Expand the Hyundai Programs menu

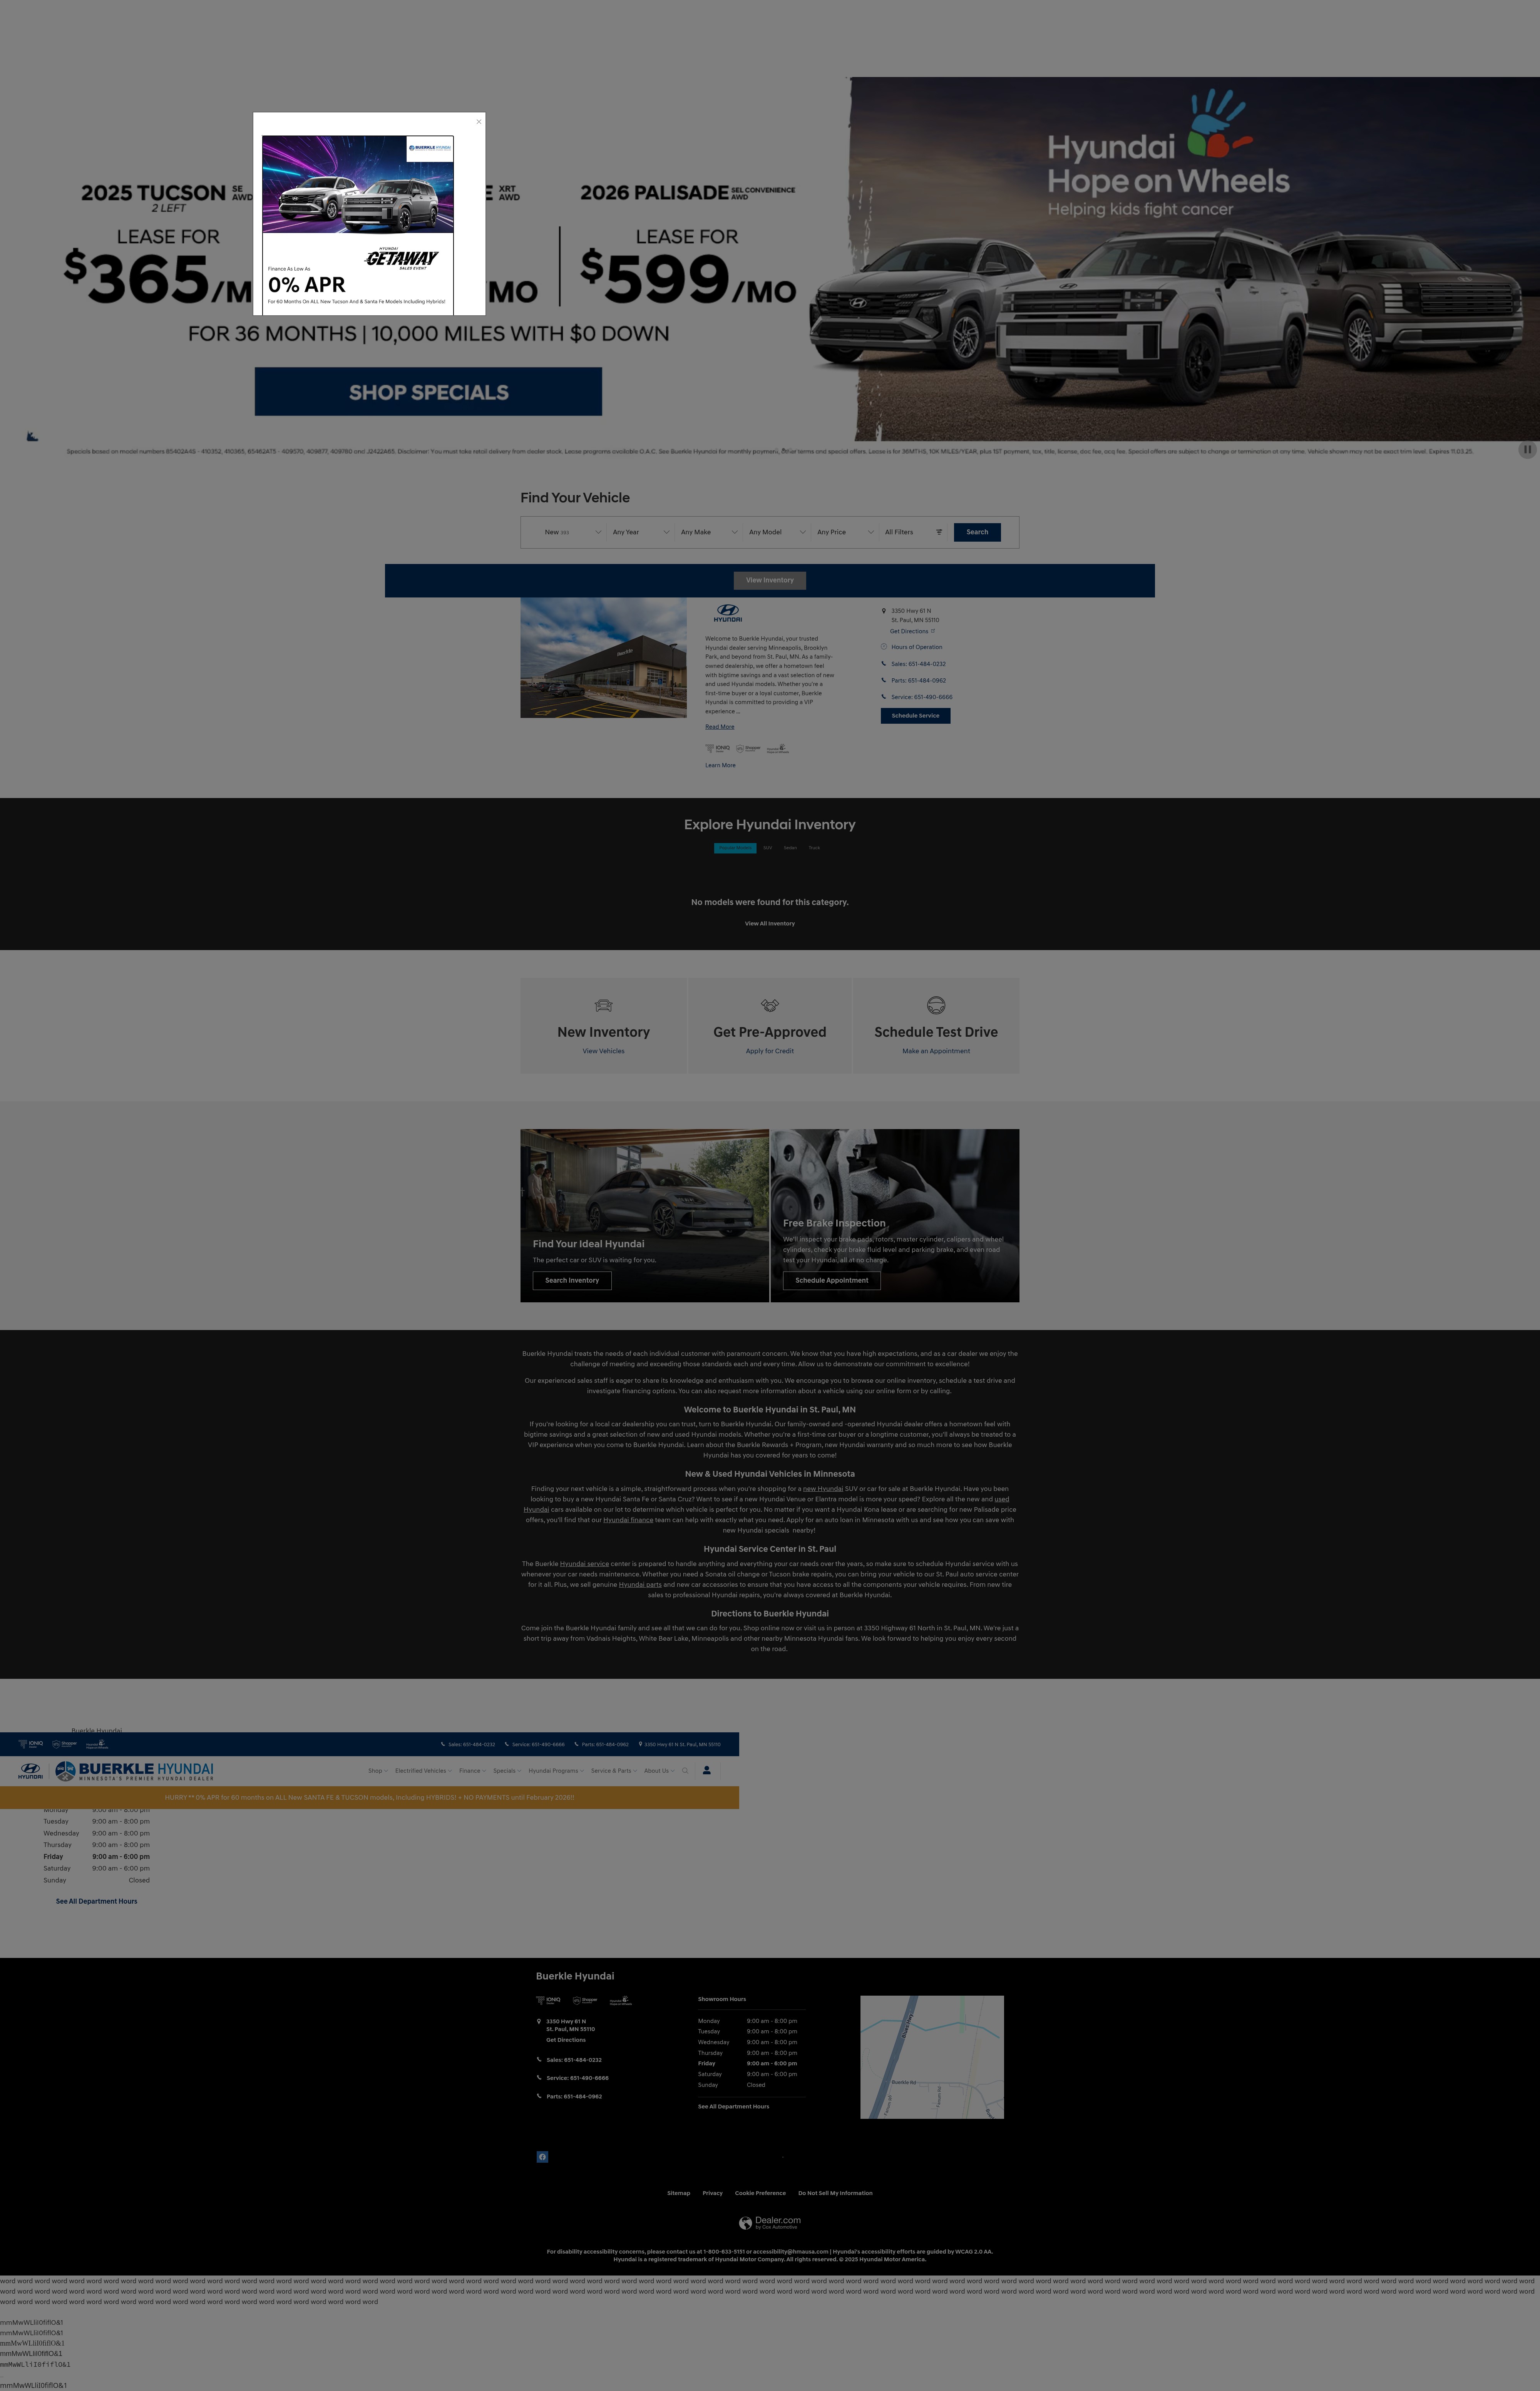556,1770
